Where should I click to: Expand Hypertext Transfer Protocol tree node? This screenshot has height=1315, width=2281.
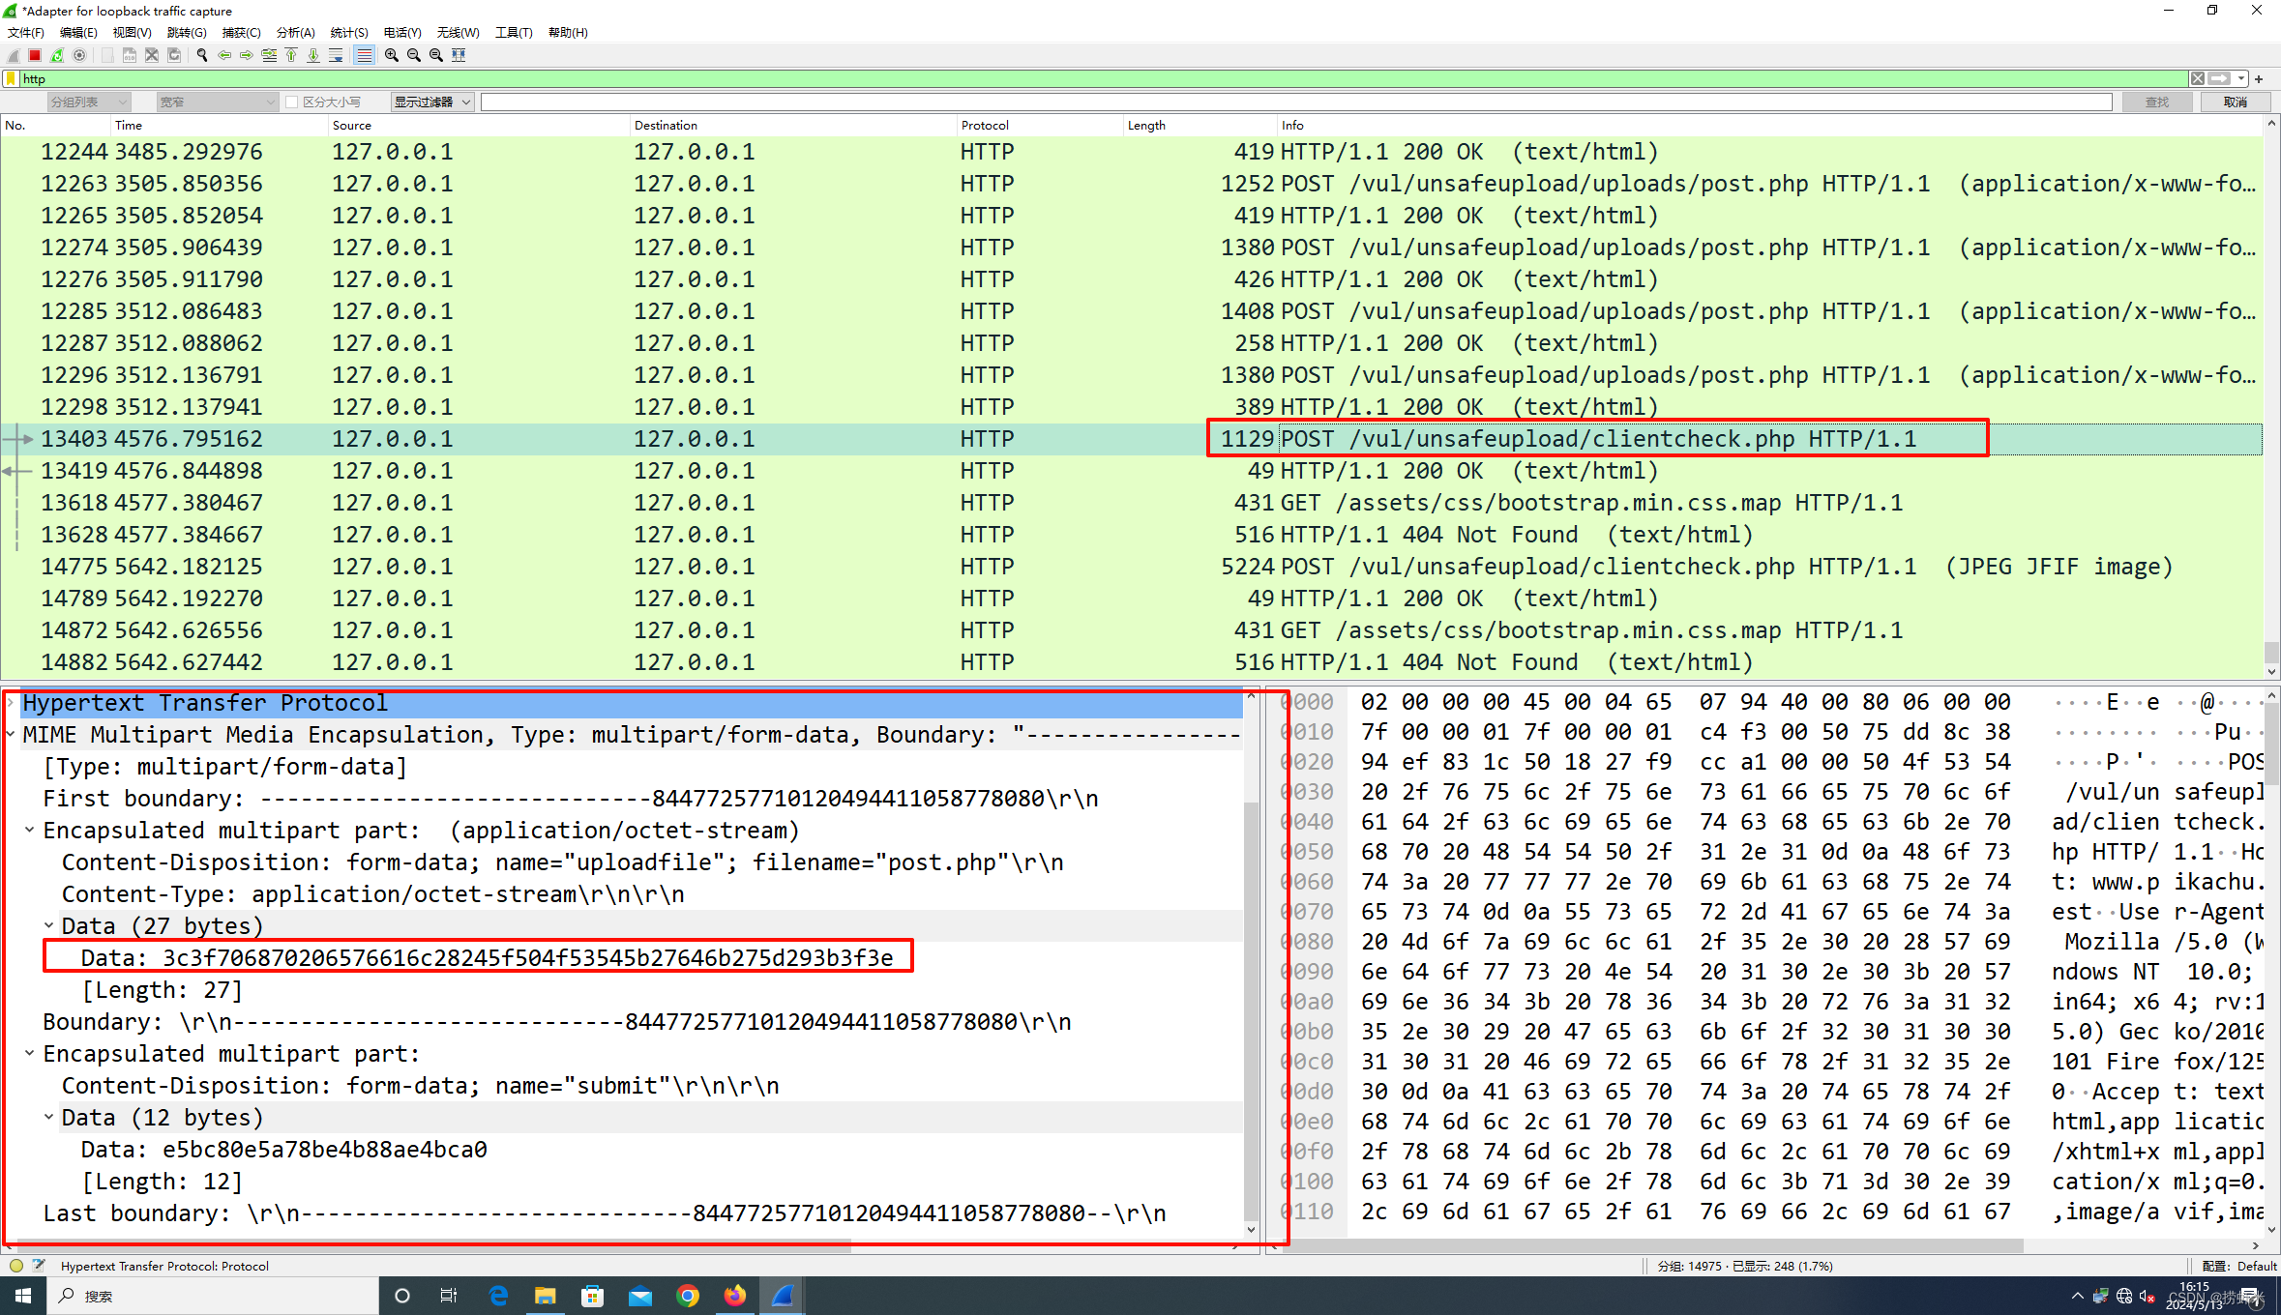(x=11, y=703)
